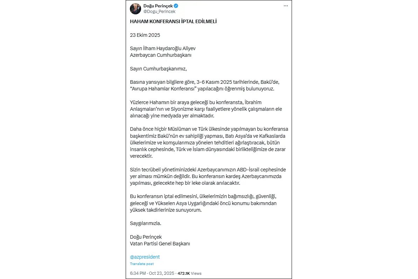Open the post options menu via ellipsis icon
The width and height of the screenshot is (418, 279).
(x=286, y=6)
